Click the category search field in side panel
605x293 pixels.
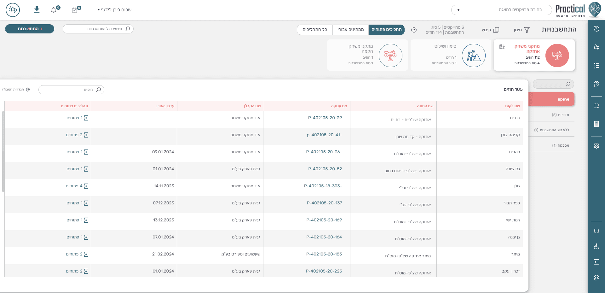553,84
